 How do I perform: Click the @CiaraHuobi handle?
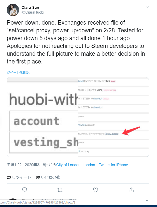click(x=33, y=12)
